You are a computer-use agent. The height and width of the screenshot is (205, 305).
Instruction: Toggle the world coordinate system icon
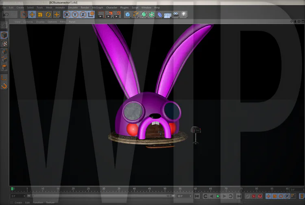[91, 15]
